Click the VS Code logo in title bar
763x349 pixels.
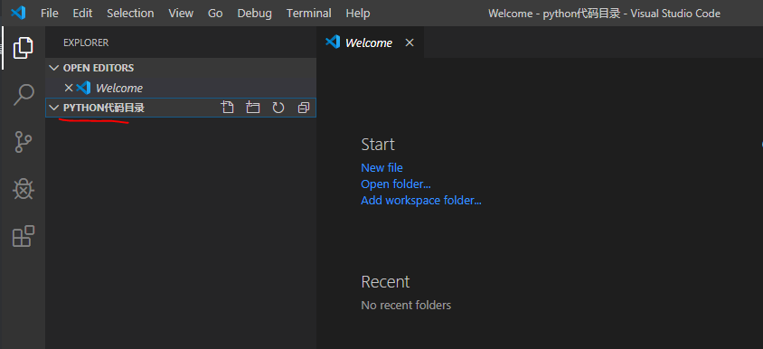tap(18, 13)
